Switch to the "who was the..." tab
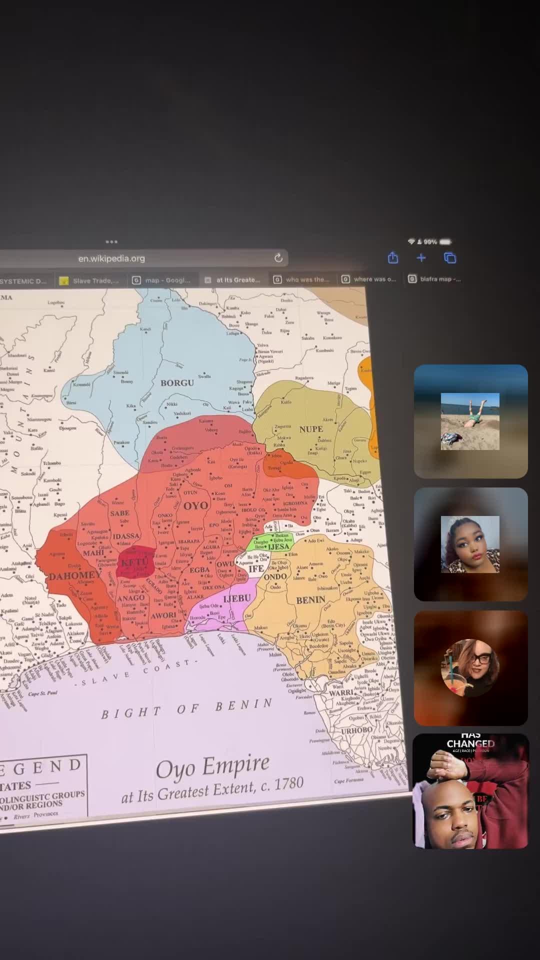Image resolution: width=540 pixels, height=960 pixels. (302, 279)
